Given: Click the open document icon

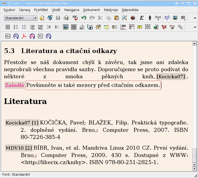Looking at the screenshot, I should click(x=50, y=18).
